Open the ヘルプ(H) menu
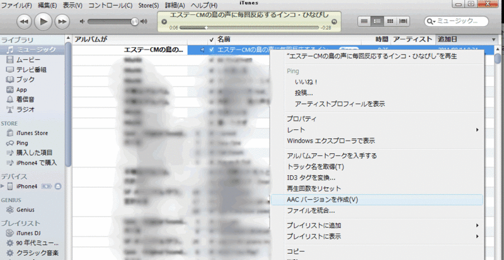 point(204,6)
